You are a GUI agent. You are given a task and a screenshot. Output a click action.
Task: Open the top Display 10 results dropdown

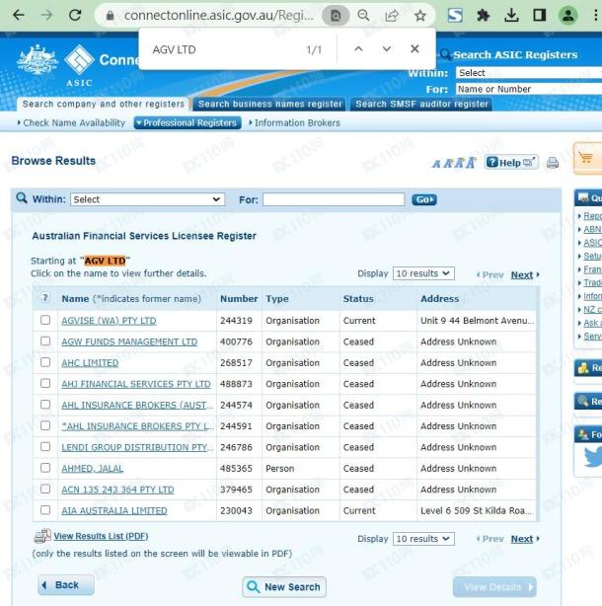[x=423, y=273]
